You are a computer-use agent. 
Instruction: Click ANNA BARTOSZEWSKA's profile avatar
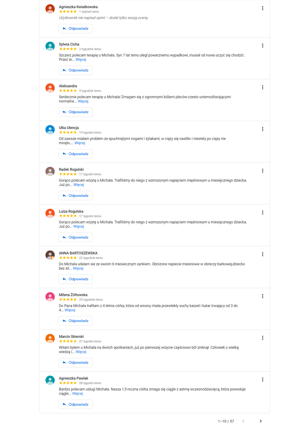click(50, 255)
